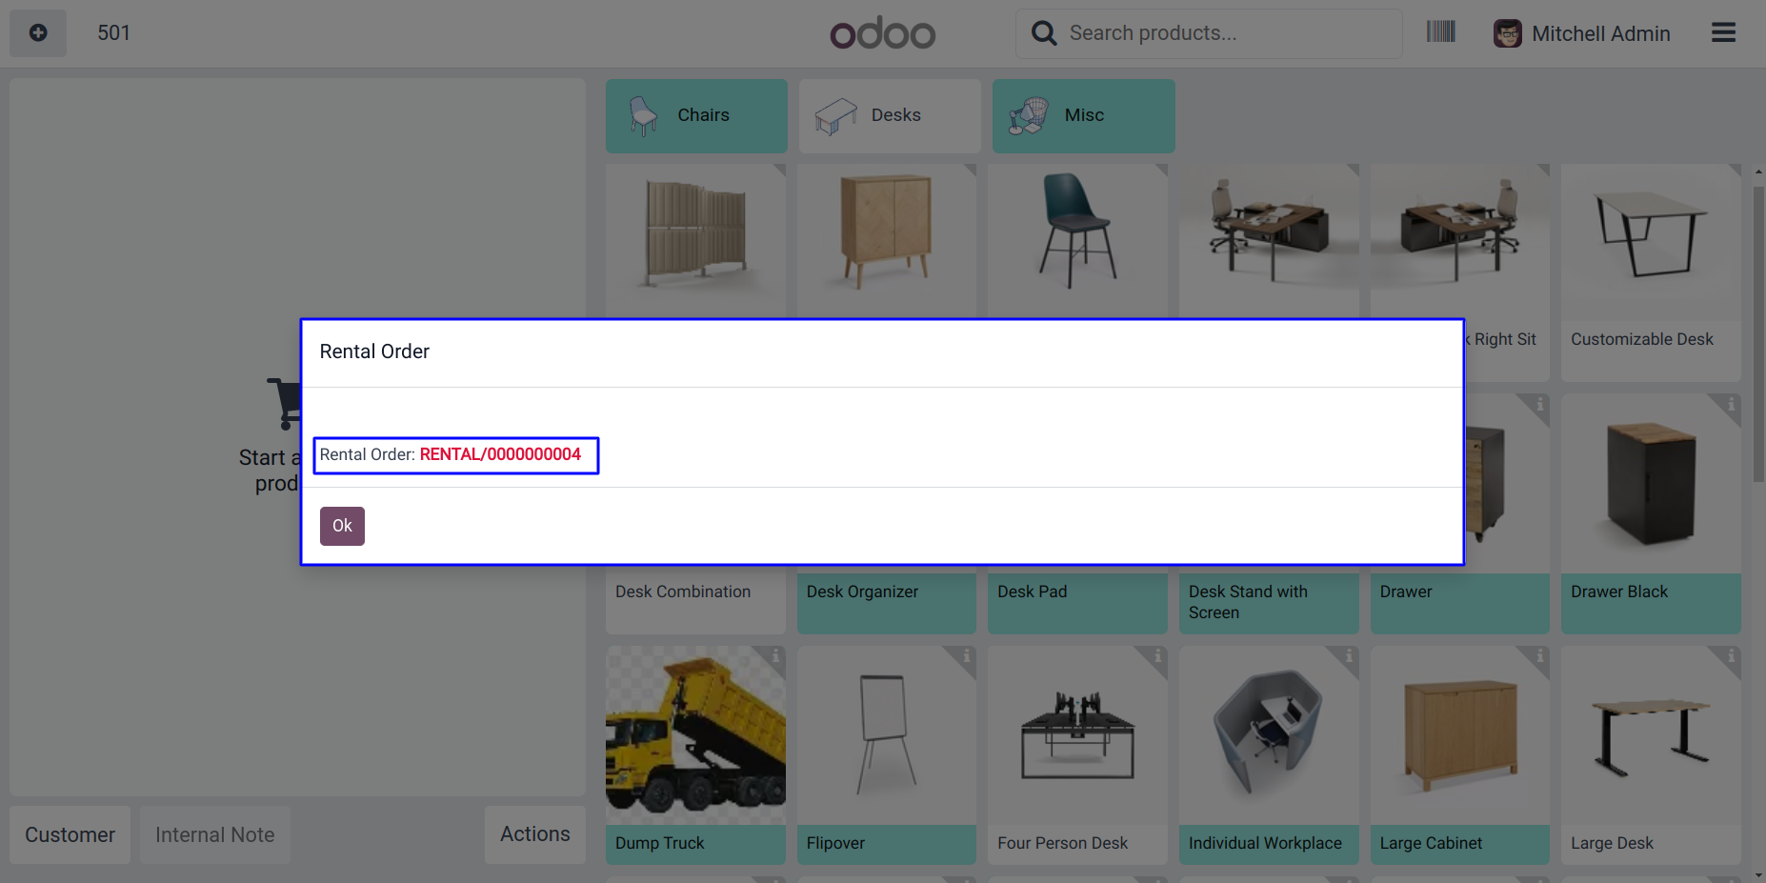Show info for Dump Truck product
The image size is (1766, 883).
[775, 656]
